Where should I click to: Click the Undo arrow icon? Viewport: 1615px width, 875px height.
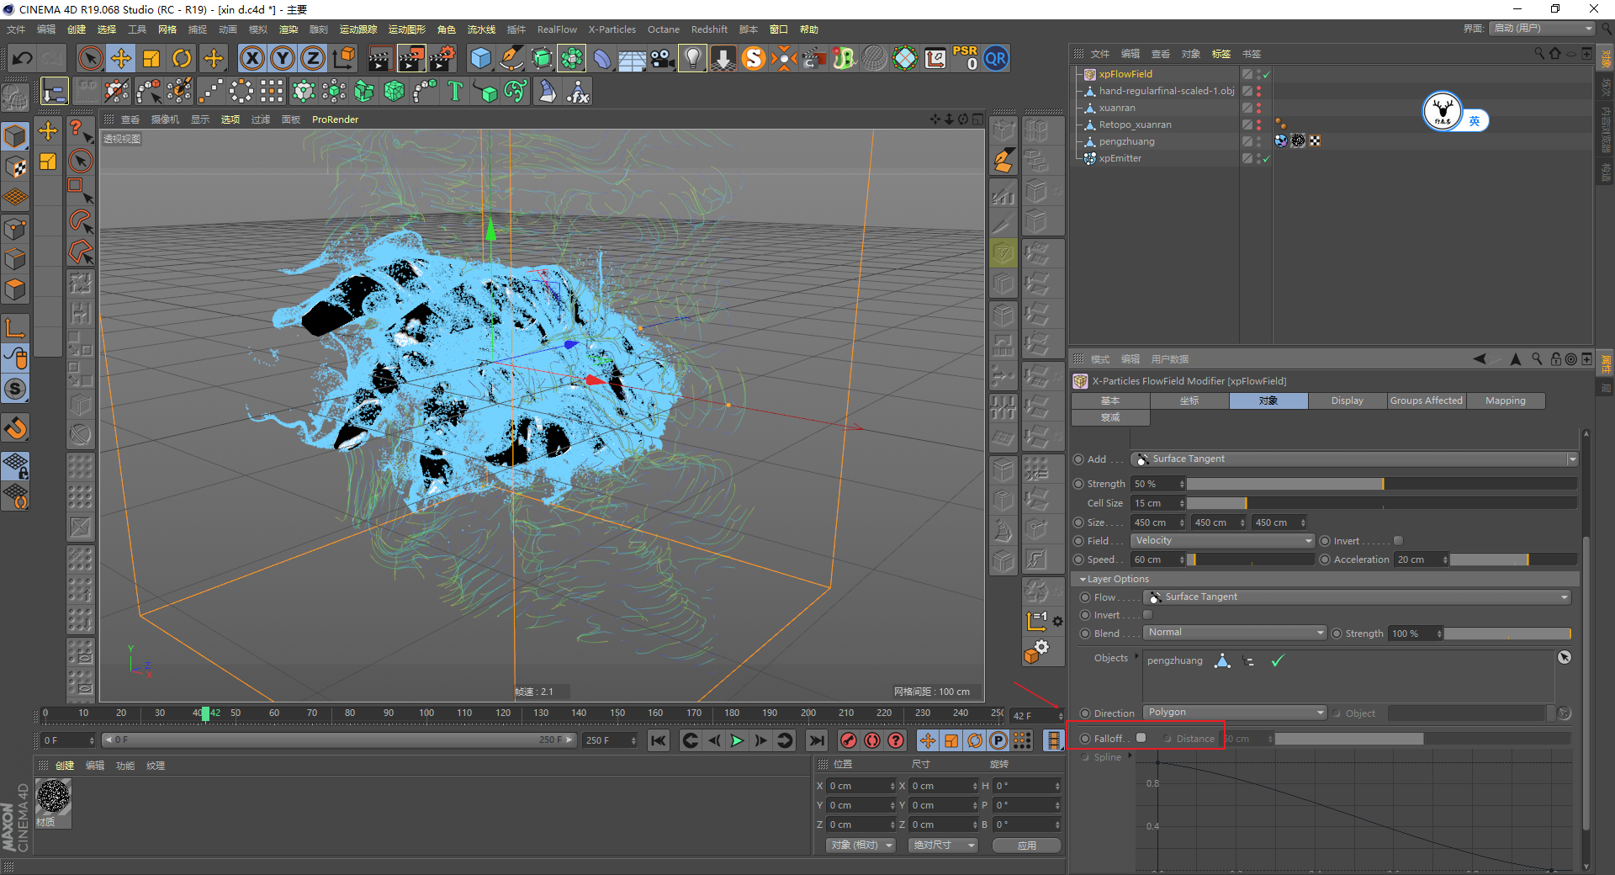point(23,59)
